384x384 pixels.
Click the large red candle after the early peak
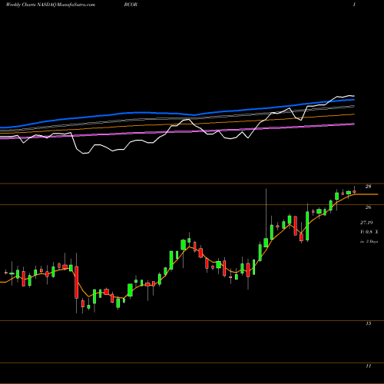click(76, 283)
